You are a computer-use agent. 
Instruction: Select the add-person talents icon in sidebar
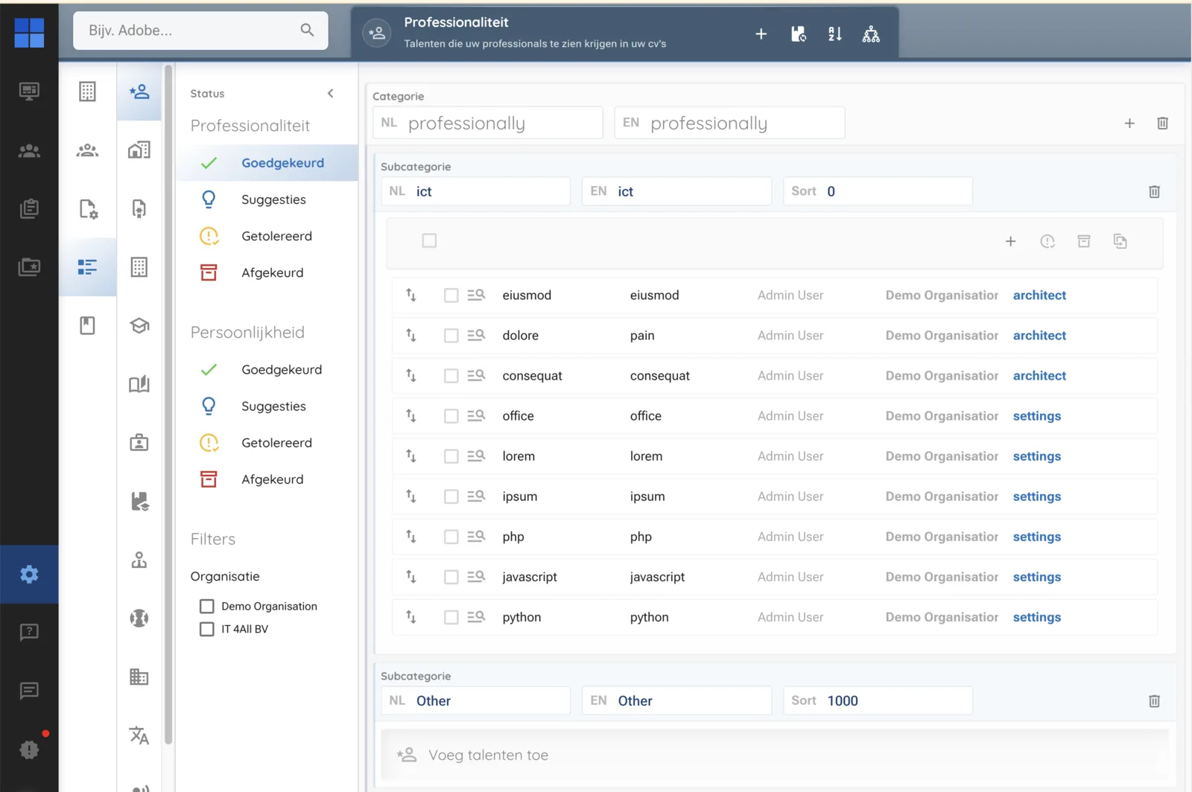coord(139,92)
